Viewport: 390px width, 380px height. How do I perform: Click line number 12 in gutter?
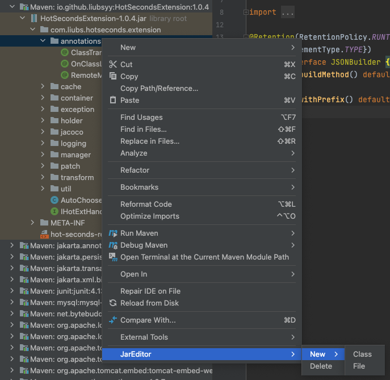click(x=220, y=24)
